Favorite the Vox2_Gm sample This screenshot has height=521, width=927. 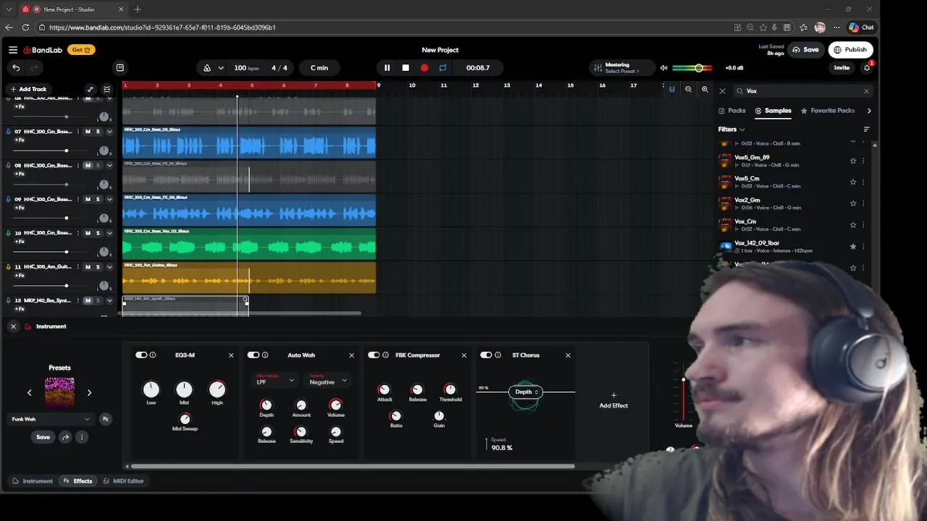tap(853, 203)
